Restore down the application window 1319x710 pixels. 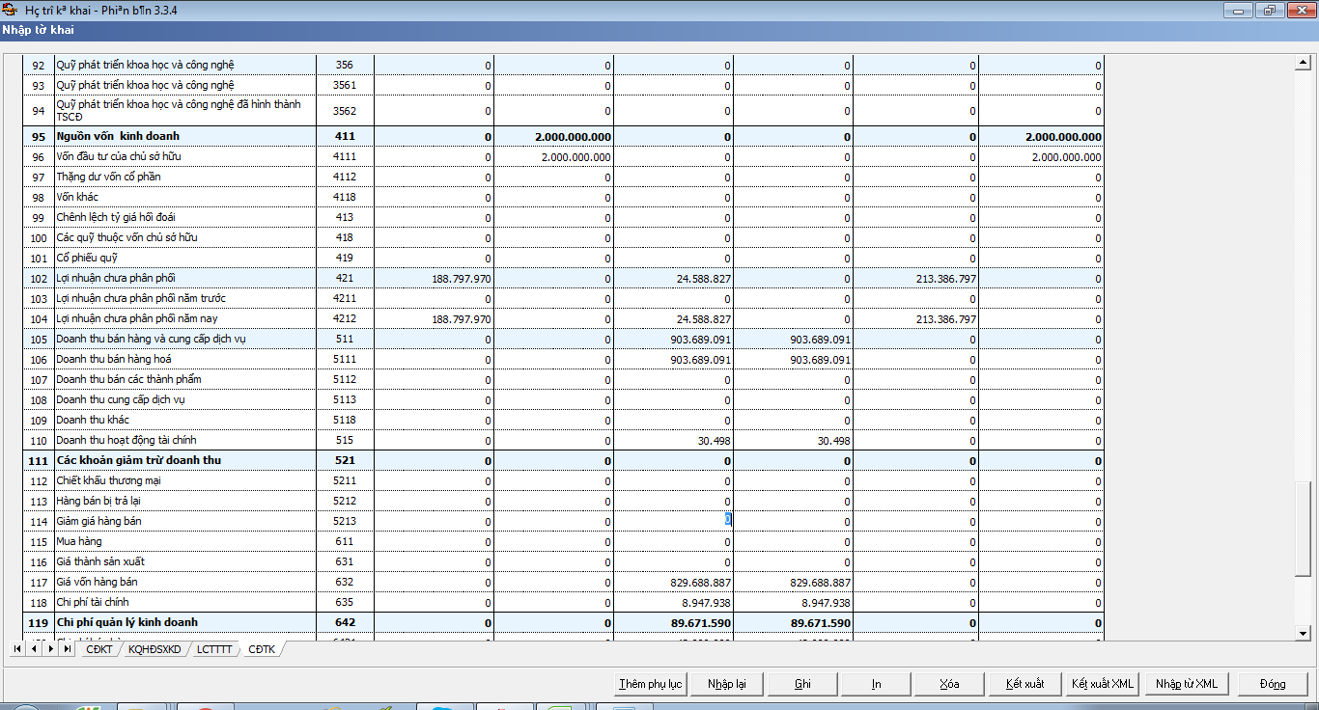click(x=1269, y=10)
